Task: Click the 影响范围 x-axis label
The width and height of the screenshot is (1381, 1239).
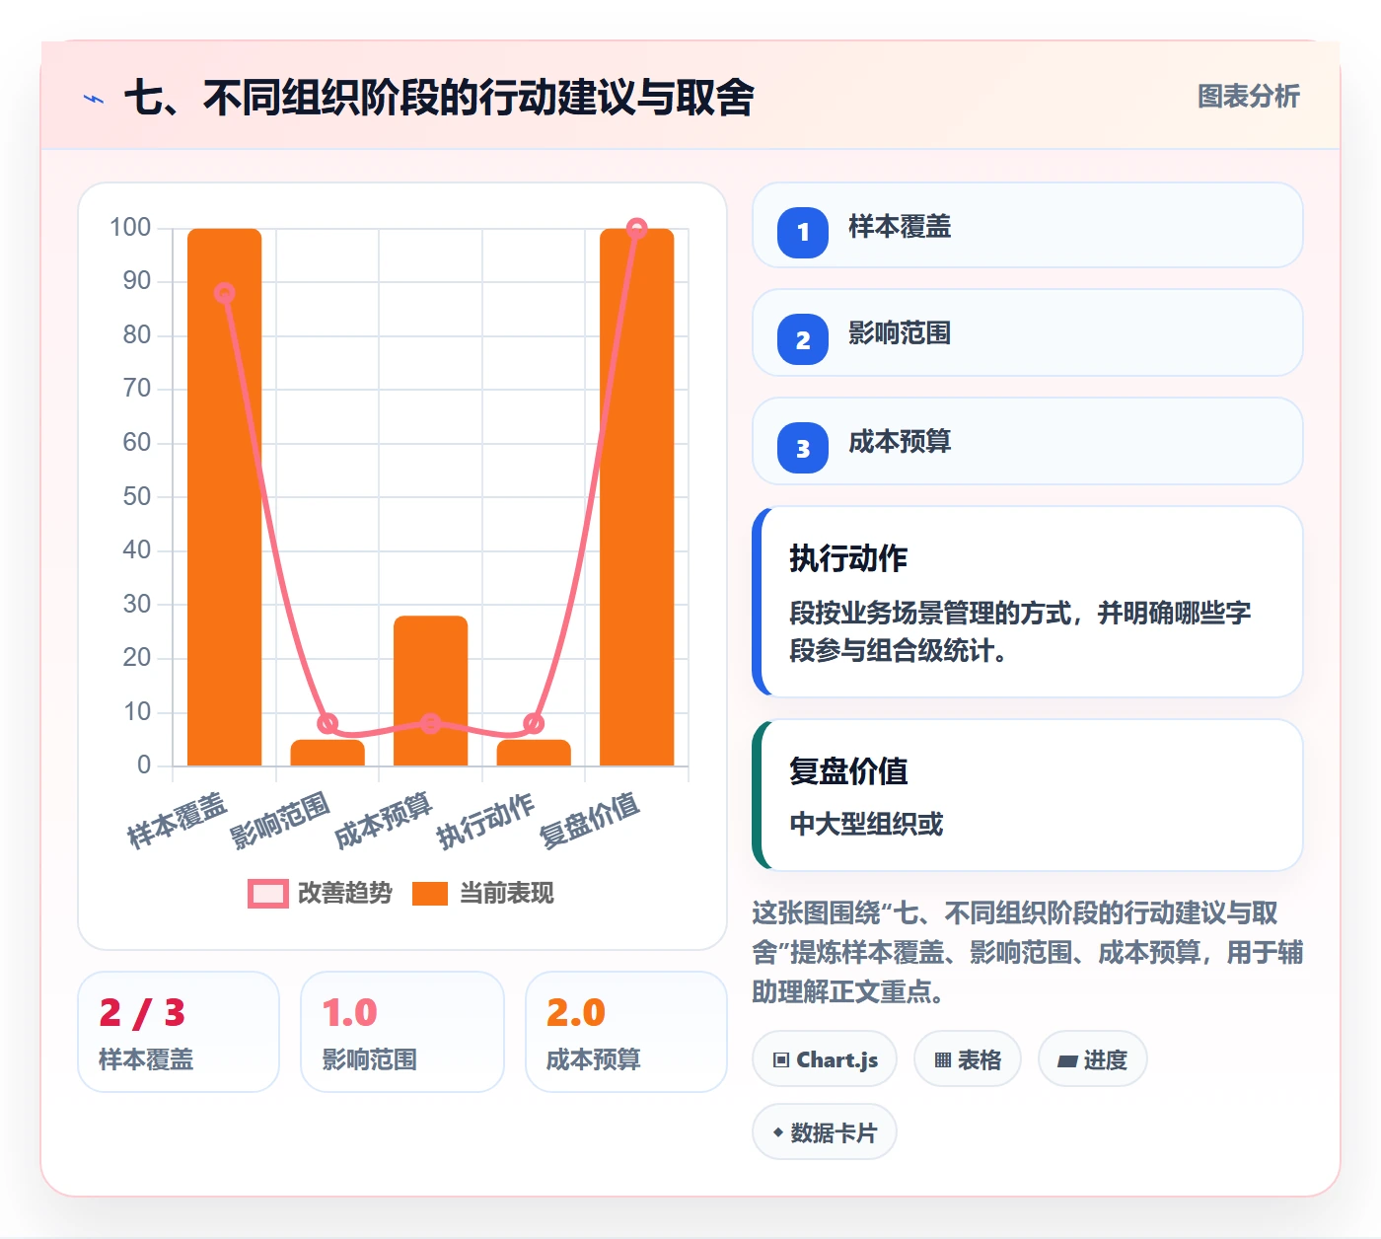Action: pyautogui.click(x=280, y=821)
